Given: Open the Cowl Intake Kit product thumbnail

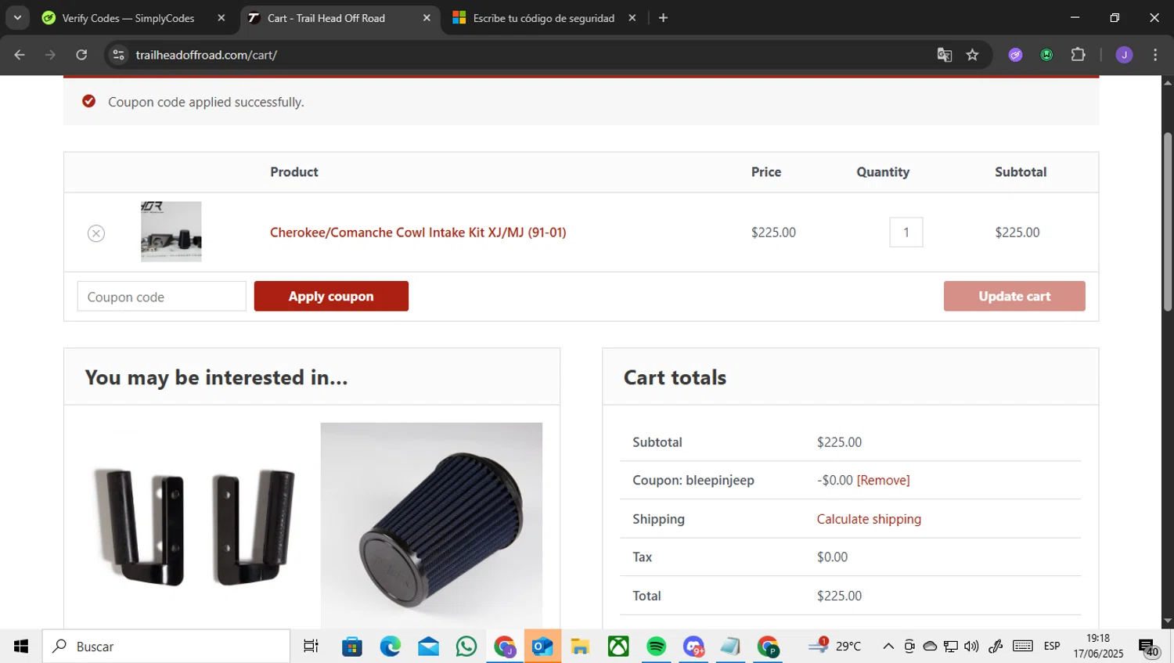Looking at the screenshot, I should (171, 232).
